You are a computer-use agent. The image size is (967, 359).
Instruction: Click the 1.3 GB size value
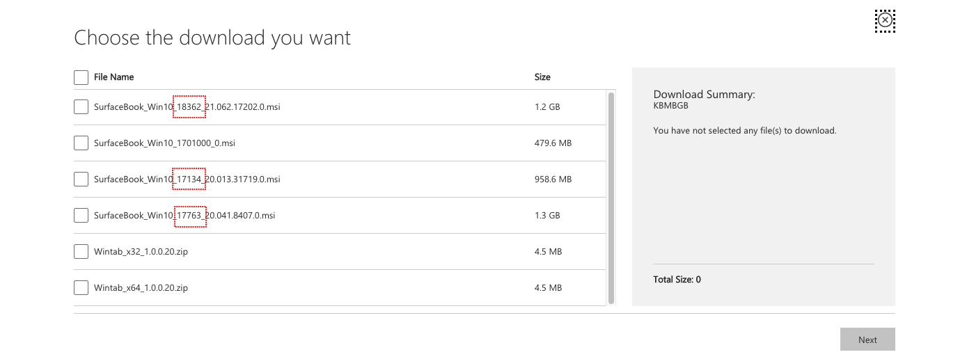click(x=547, y=216)
